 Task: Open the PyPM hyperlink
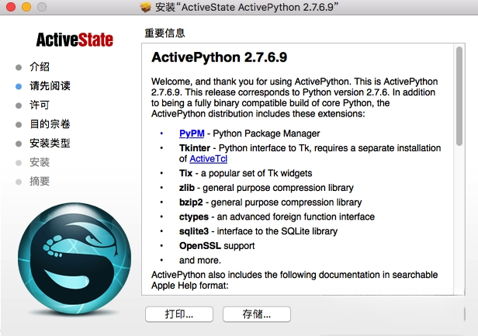pyautogui.click(x=192, y=133)
